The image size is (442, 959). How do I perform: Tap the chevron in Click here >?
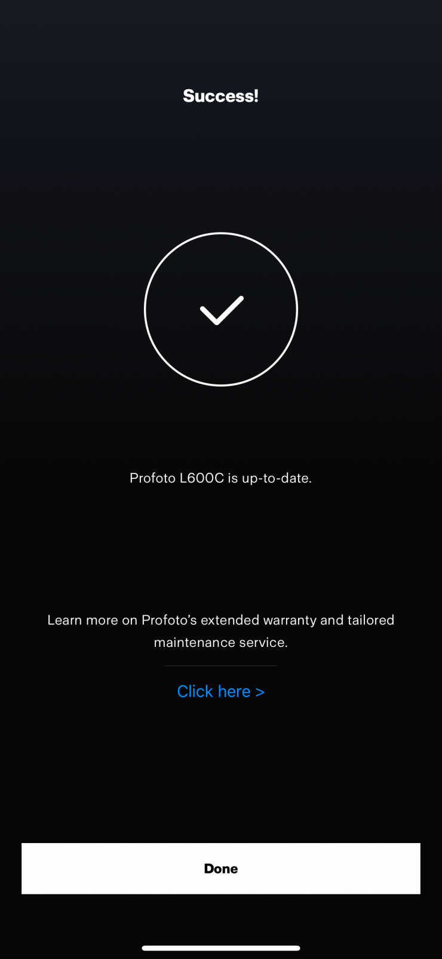click(x=260, y=692)
